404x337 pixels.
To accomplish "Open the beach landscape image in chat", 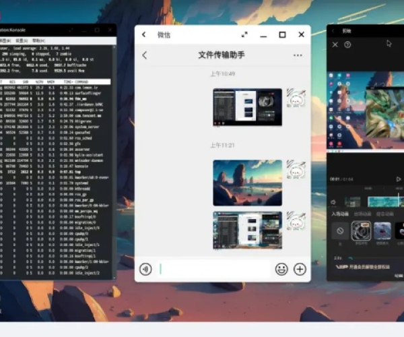I will (247, 182).
